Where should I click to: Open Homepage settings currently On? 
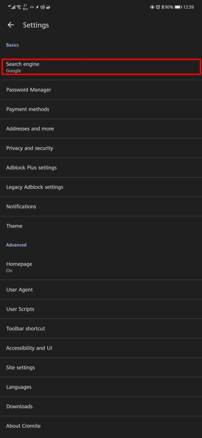tap(101, 267)
